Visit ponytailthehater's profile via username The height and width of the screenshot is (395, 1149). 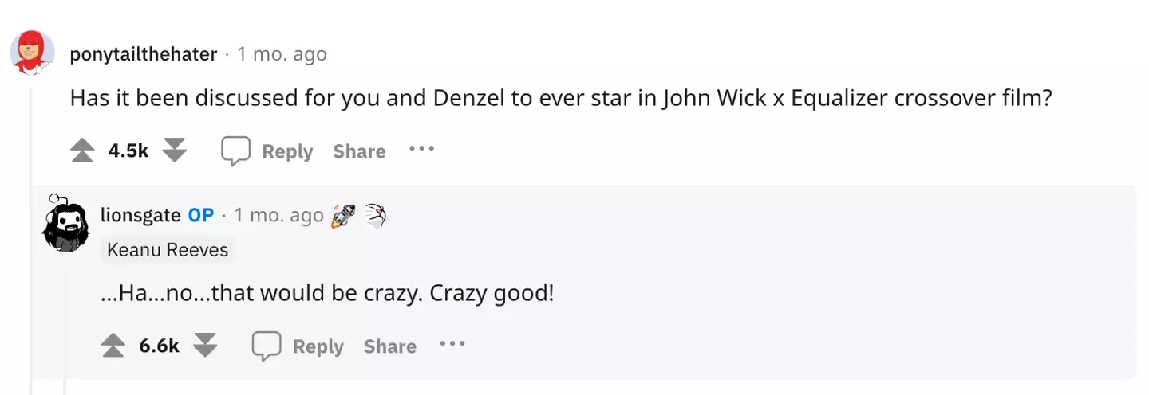144,54
